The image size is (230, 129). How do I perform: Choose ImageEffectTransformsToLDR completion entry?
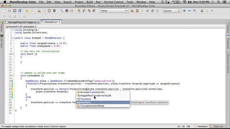(x=103, y=96)
